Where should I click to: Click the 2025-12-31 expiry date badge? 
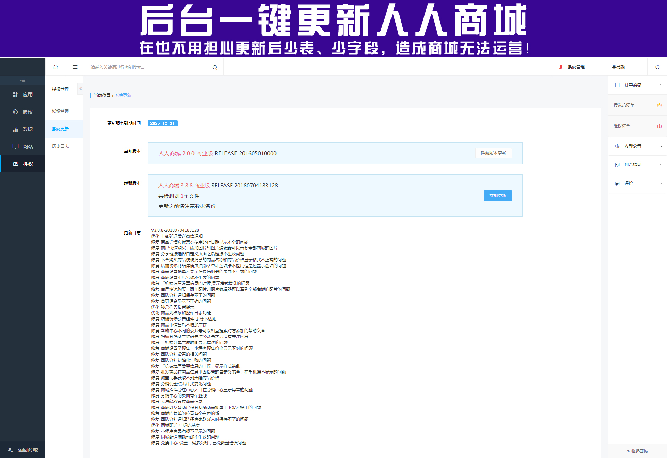point(162,123)
